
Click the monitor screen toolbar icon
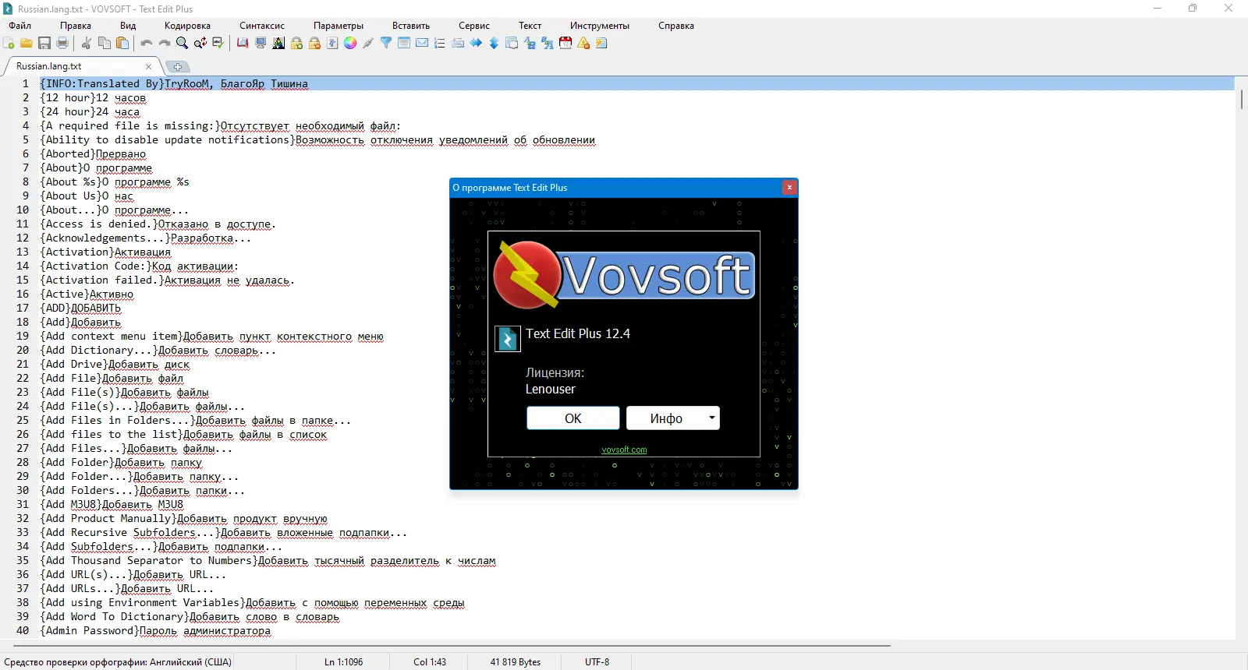[x=261, y=44]
